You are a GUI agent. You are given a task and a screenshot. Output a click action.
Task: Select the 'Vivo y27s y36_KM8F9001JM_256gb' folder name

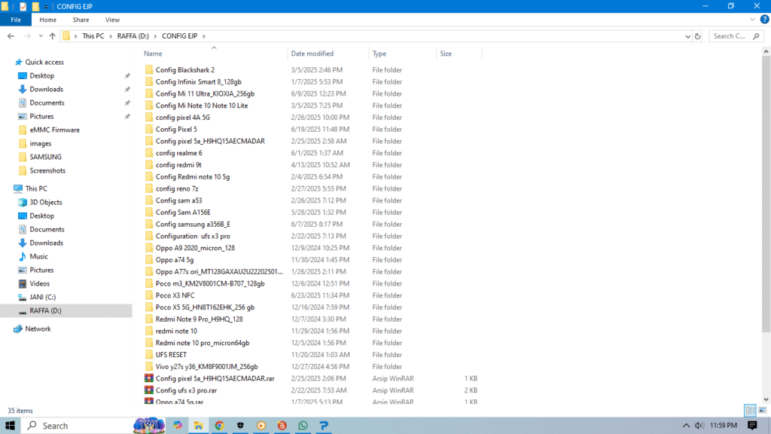click(x=206, y=367)
